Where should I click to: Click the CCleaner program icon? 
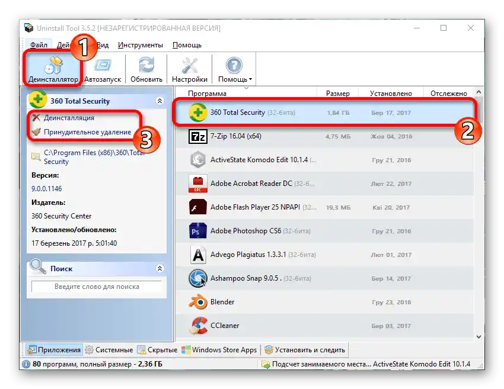(197, 326)
